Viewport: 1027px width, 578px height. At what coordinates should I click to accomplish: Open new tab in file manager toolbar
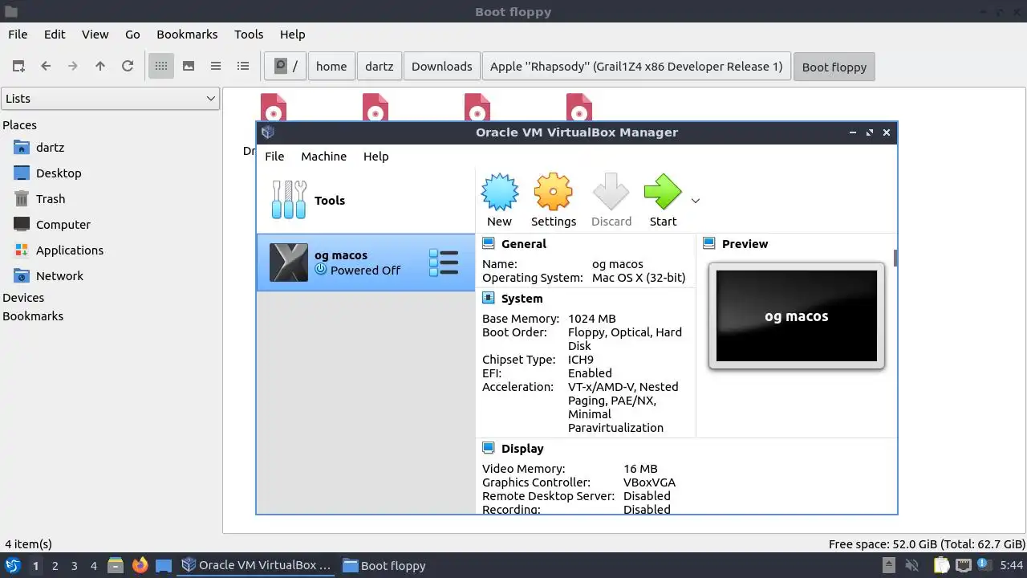pos(18,66)
